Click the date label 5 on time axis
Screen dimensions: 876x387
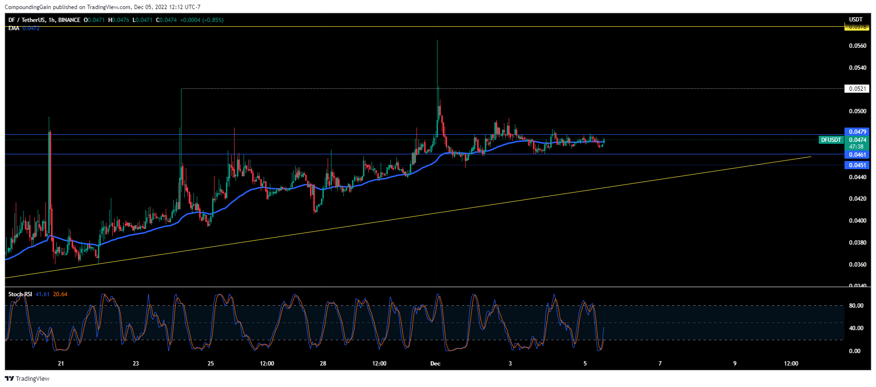pos(585,364)
